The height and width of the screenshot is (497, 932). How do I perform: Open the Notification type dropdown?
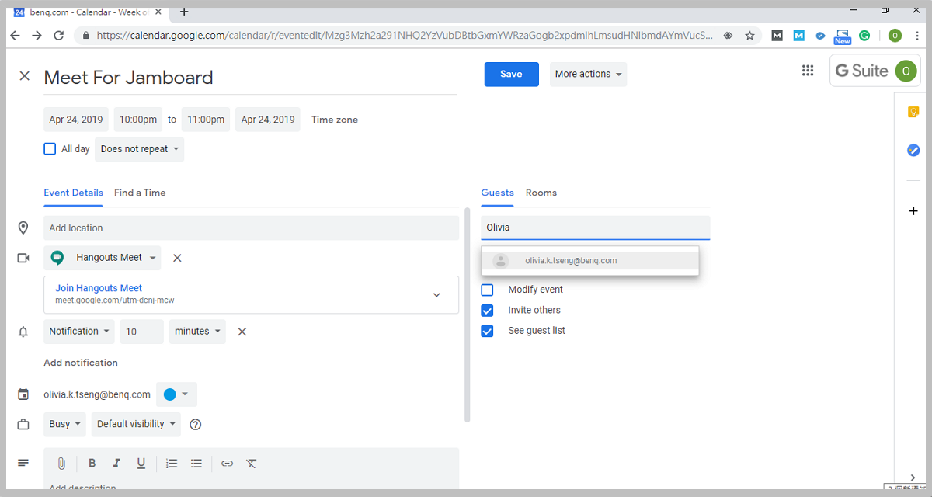[79, 332]
